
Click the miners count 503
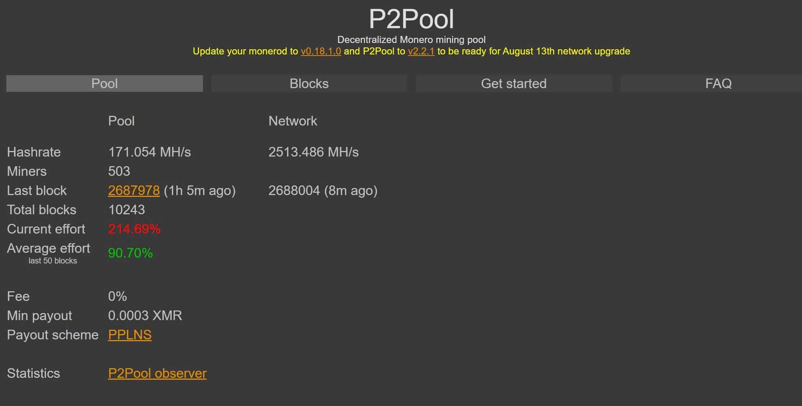119,171
